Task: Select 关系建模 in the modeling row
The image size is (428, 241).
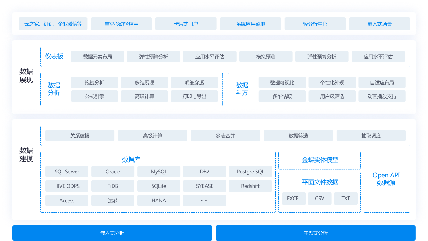Action: [80, 136]
